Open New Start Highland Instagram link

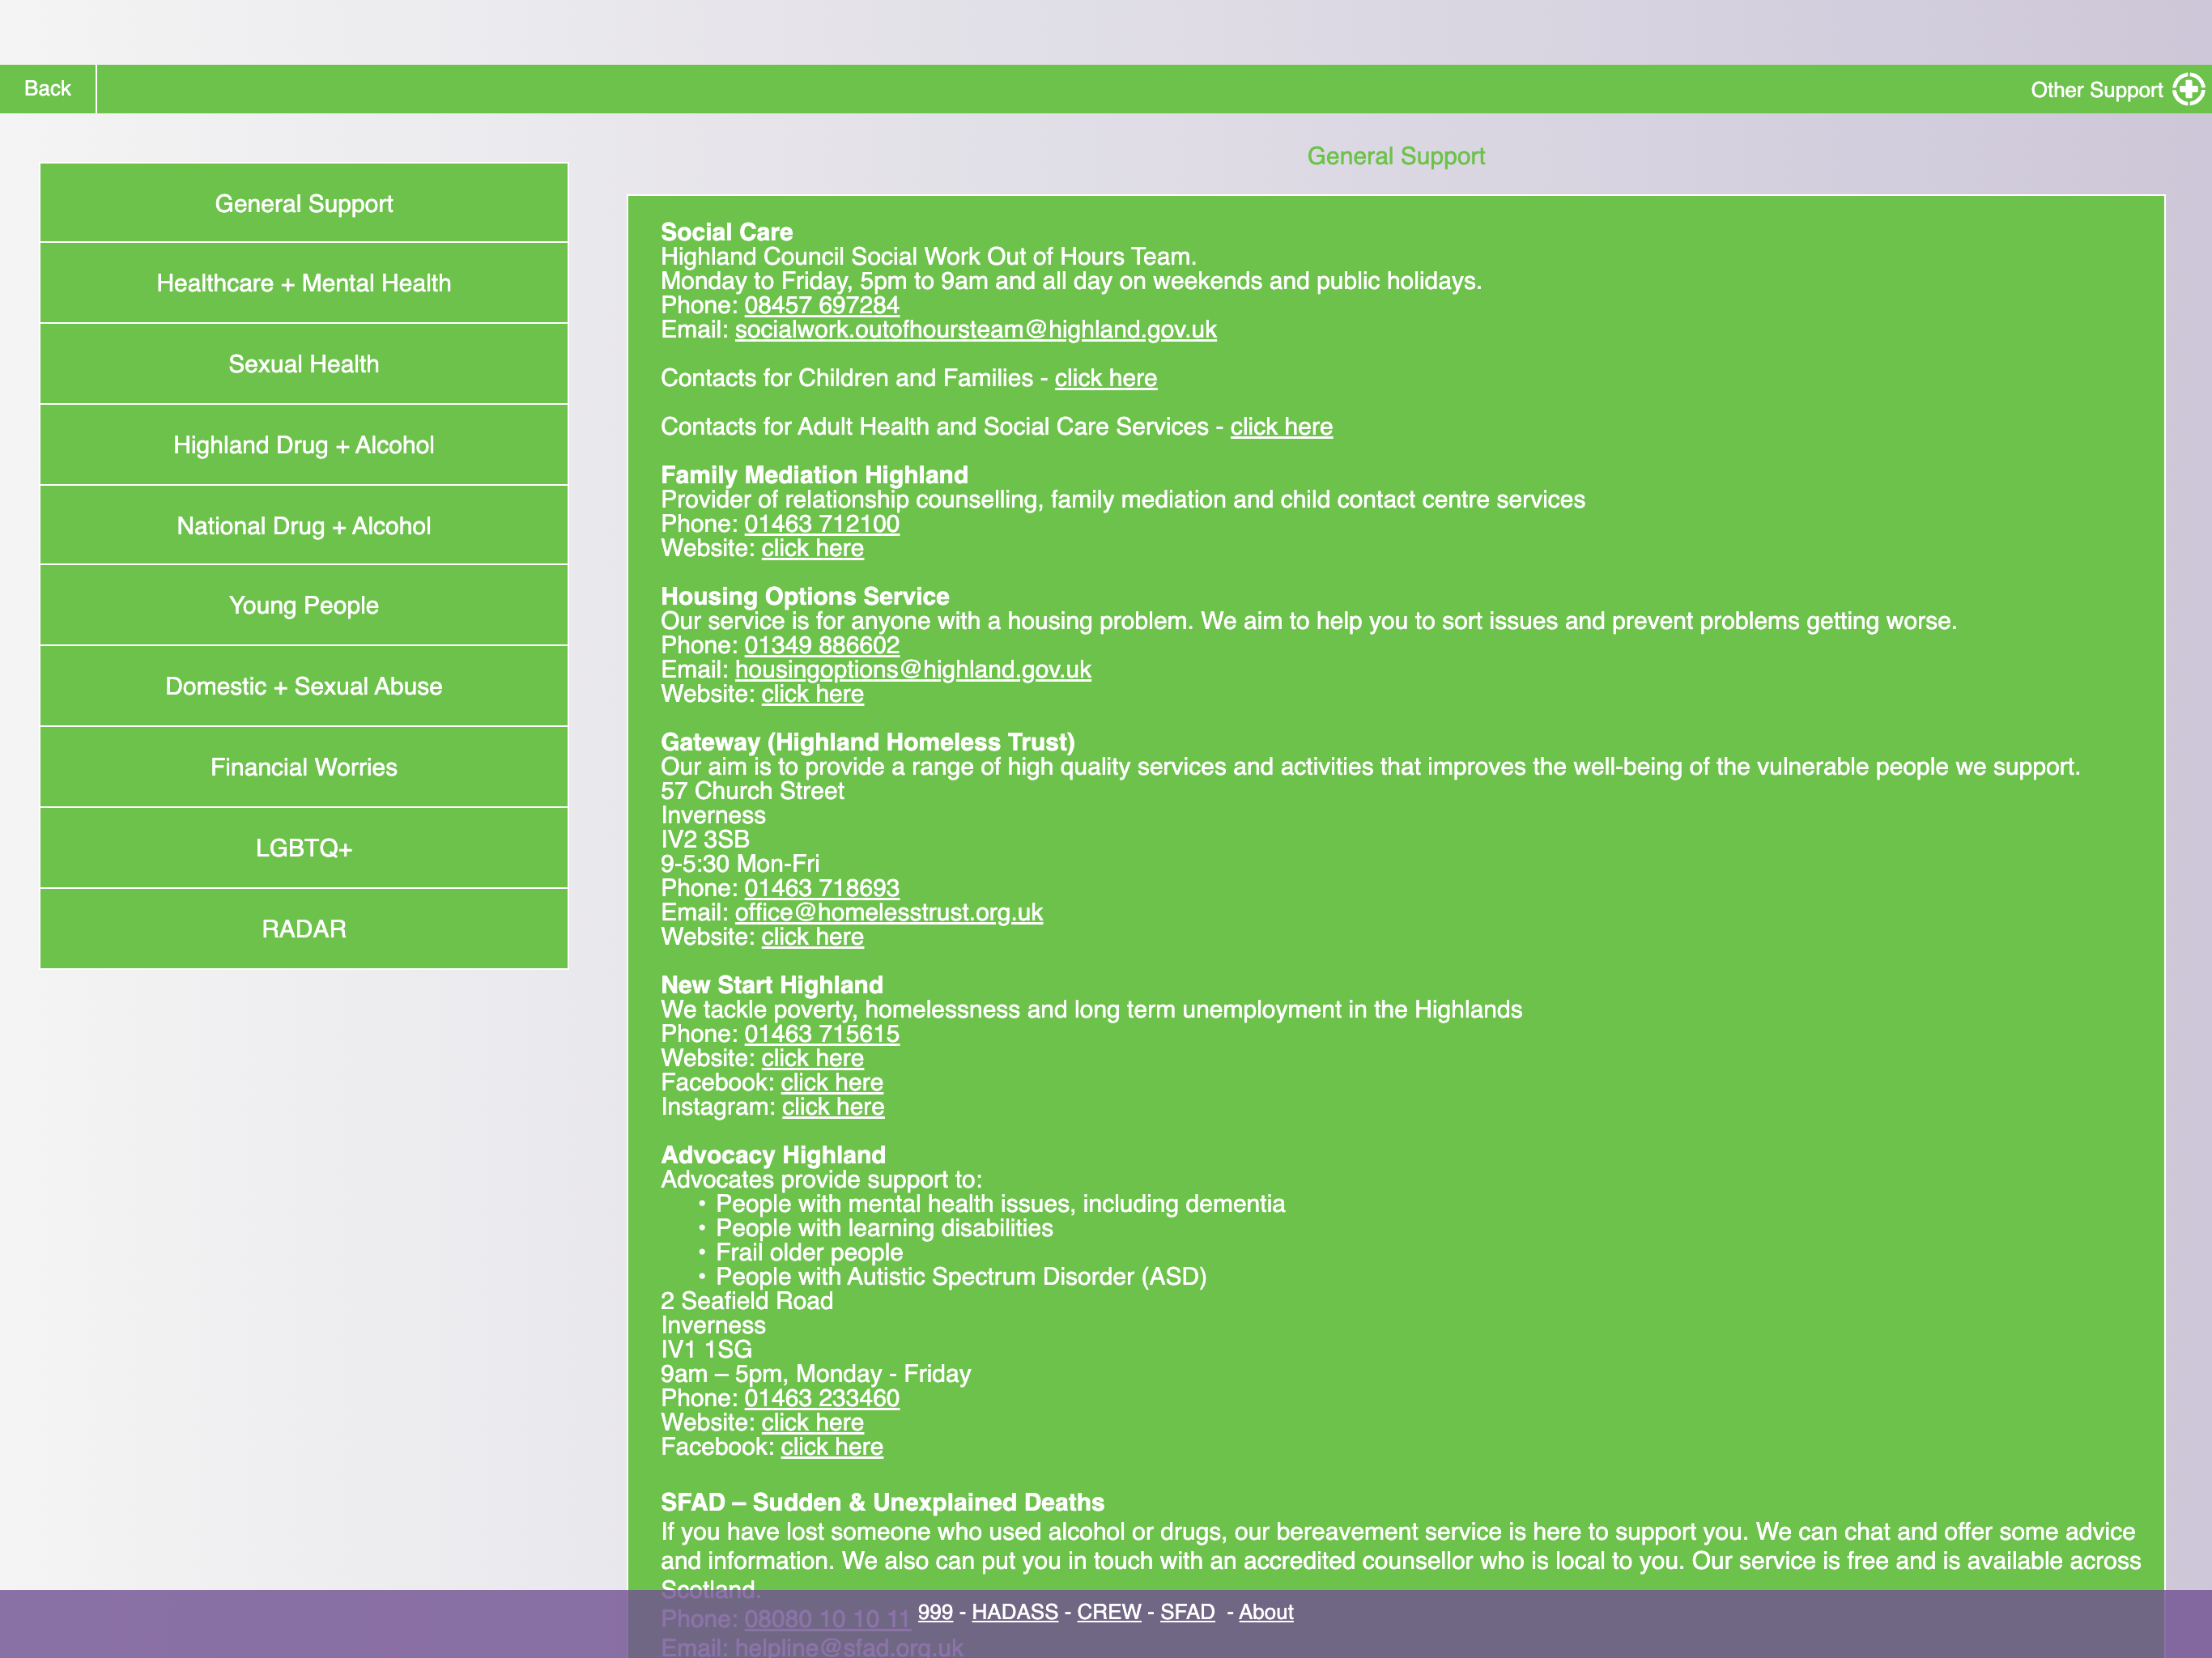click(x=832, y=1107)
